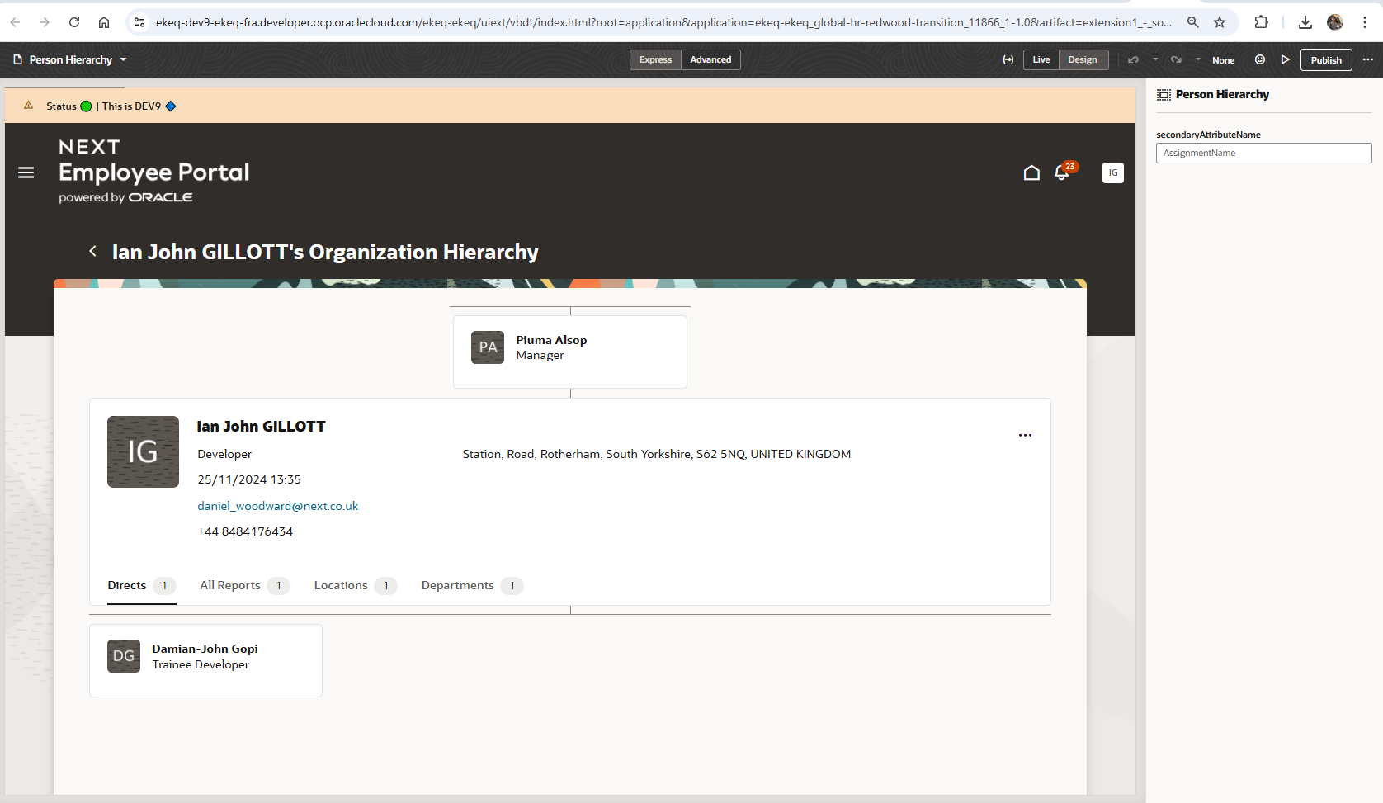Viewport: 1383px width, 803px height.
Task: Reload the browser page
Action: 74,22
